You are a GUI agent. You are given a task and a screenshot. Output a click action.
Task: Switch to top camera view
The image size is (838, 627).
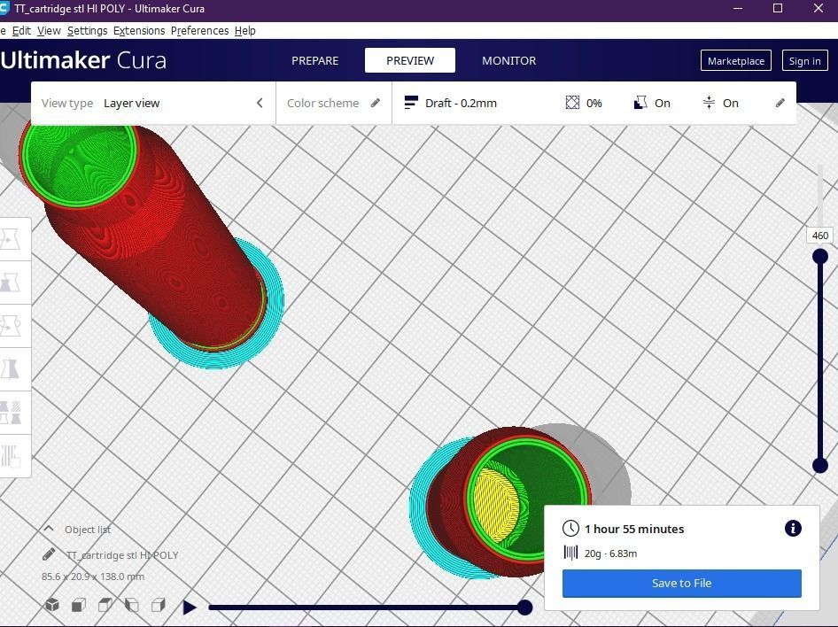pos(105,605)
